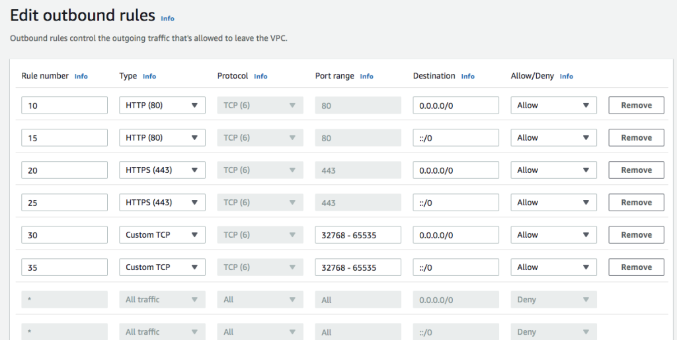This screenshot has height=340, width=677.
Task: Open the Info link beside the page title
Action: (167, 18)
